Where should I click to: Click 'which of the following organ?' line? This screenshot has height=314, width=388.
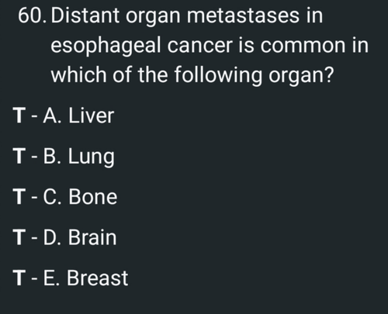coord(192,76)
